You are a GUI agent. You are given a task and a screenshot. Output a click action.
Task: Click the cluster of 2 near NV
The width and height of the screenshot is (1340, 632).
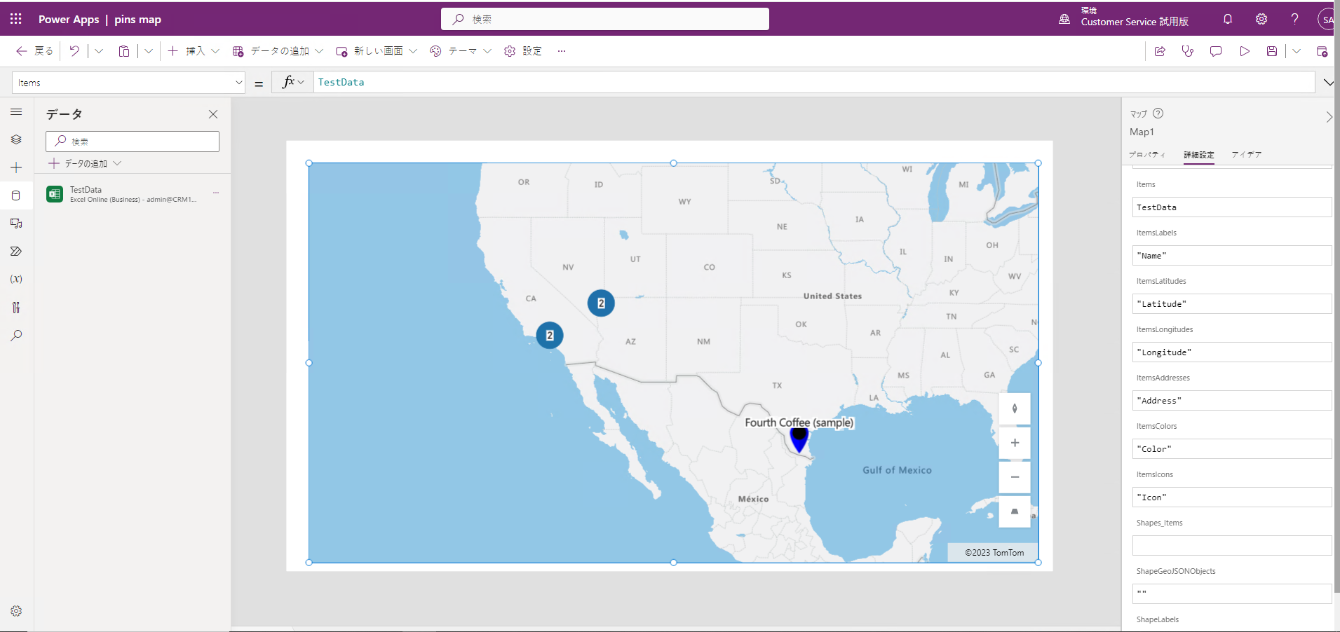601,303
